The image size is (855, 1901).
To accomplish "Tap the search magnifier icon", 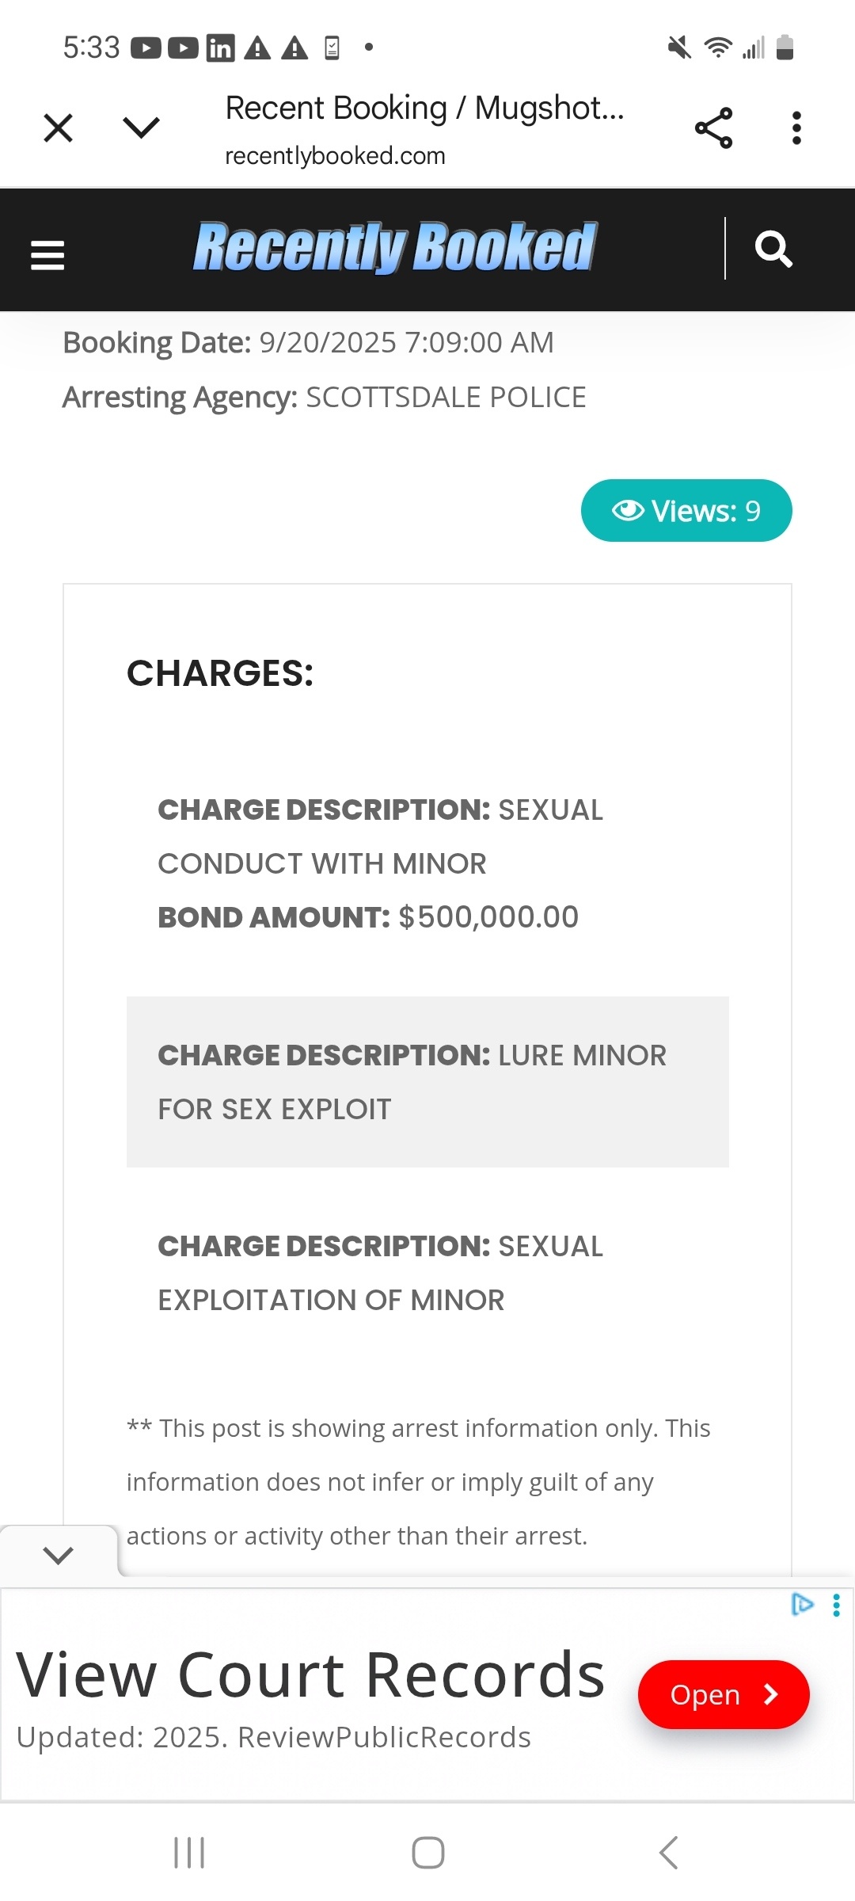I will tap(773, 250).
